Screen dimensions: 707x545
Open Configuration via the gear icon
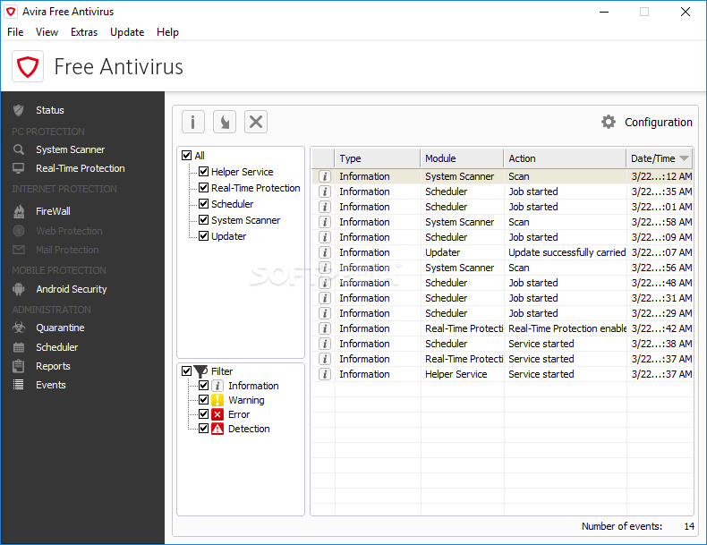pyautogui.click(x=609, y=122)
